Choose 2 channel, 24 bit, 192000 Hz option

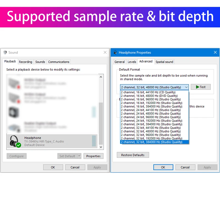pyautogui.click(x=154, y=121)
